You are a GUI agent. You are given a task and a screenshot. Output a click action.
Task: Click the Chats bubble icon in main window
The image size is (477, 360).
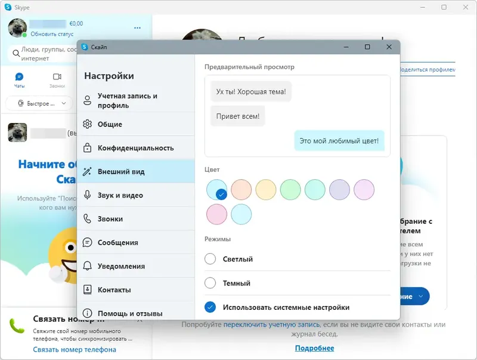tap(19, 76)
